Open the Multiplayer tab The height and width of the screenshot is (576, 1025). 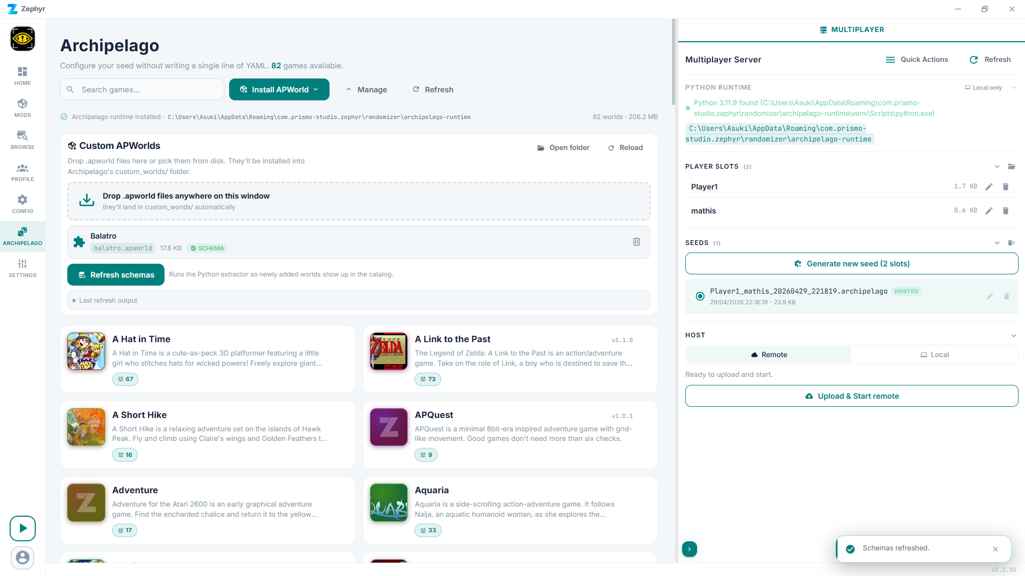click(851, 30)
